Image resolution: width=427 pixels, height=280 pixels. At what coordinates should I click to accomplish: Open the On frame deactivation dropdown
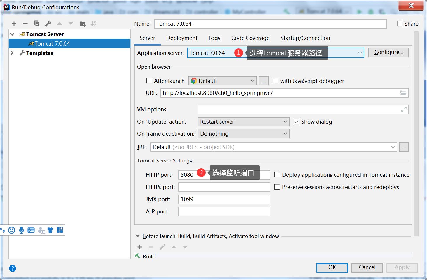pos(244,134)
